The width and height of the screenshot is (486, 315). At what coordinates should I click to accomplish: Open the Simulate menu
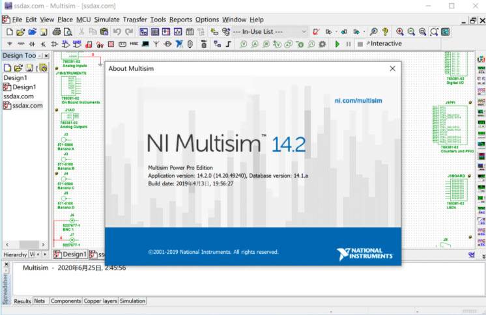[x=107, y=20]
